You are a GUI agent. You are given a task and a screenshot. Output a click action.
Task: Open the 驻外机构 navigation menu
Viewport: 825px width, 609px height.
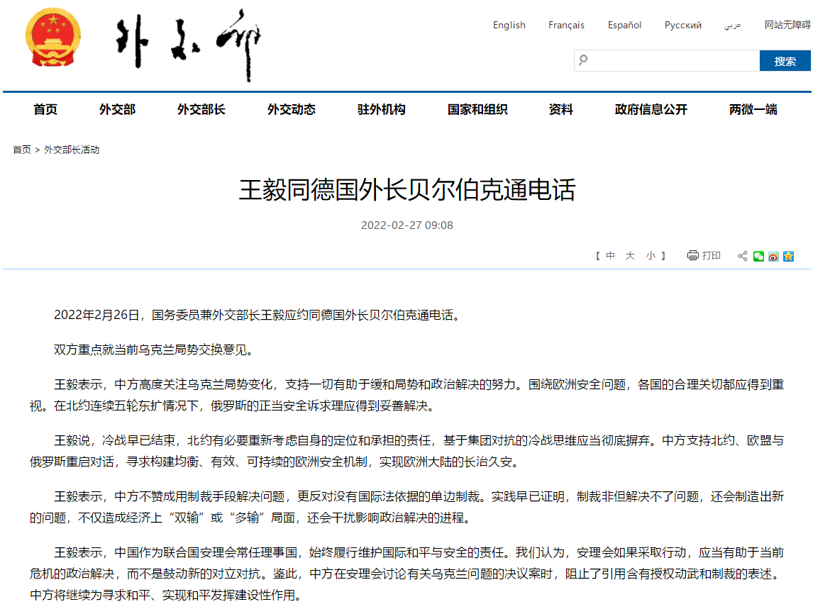point(381,109)
